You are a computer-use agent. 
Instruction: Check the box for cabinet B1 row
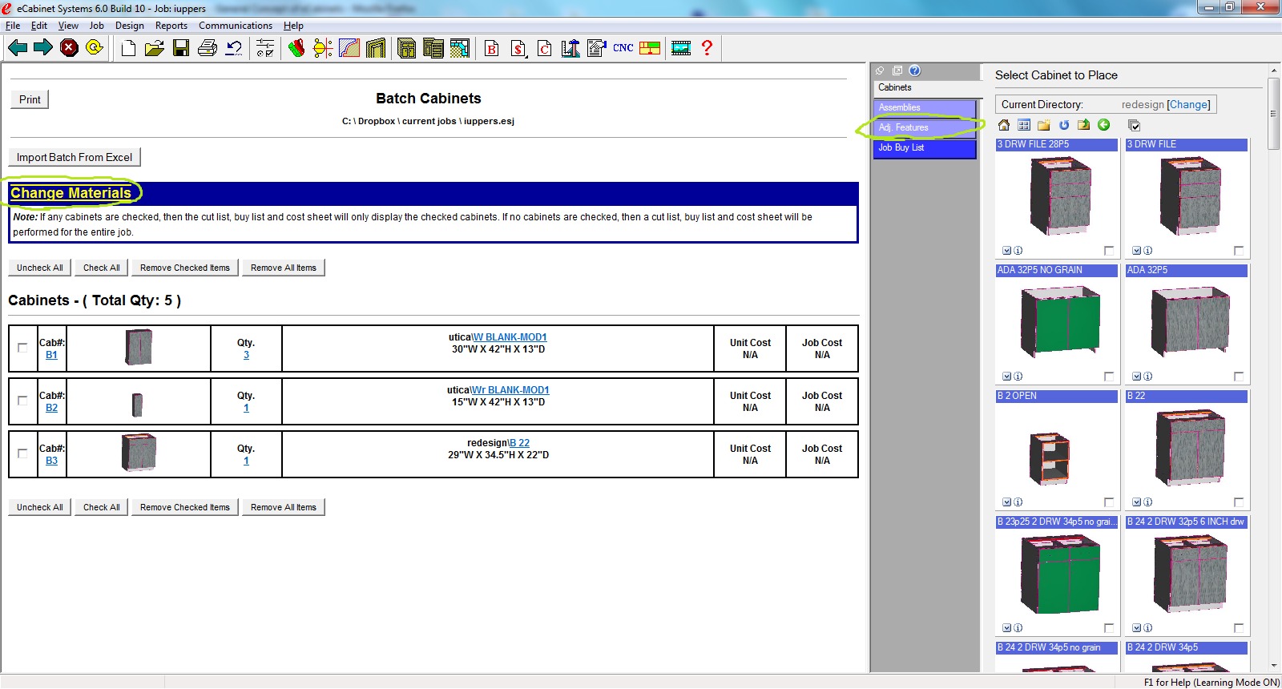(x=22, y=348)
